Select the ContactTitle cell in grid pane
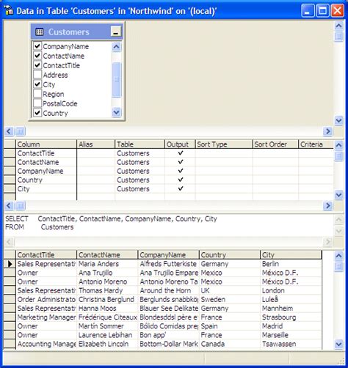 (x=46, y=153)
